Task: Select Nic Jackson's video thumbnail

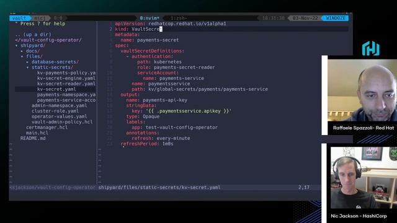Action: (x=364, y=178)
